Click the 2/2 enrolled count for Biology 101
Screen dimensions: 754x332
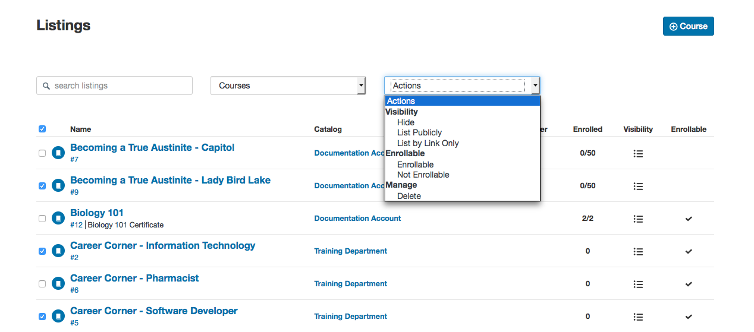tap(588, 219)
